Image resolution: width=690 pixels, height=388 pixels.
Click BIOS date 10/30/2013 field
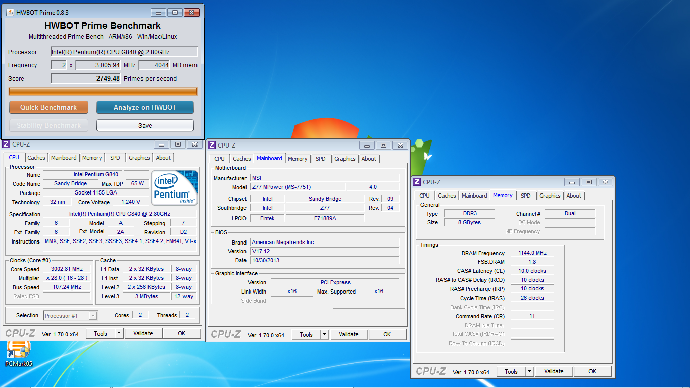point(324,260)
